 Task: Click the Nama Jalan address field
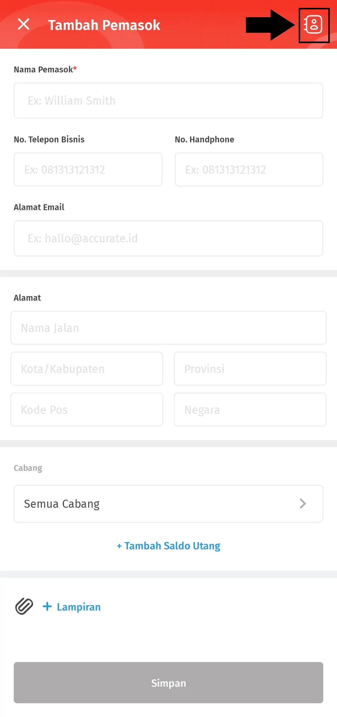click(x=168, y=328)
